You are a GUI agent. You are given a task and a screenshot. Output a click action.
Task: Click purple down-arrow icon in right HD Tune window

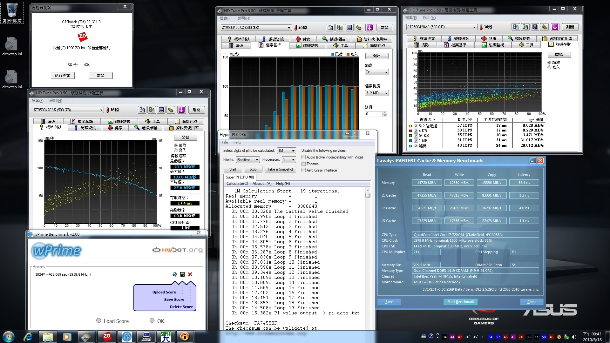tap(555, 27)
